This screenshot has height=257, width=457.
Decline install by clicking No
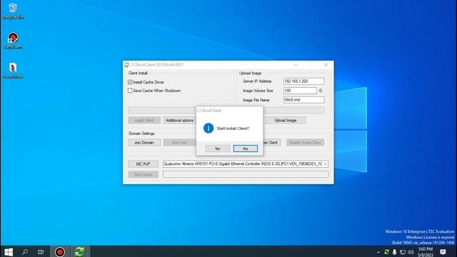click(x=246, y=148)
